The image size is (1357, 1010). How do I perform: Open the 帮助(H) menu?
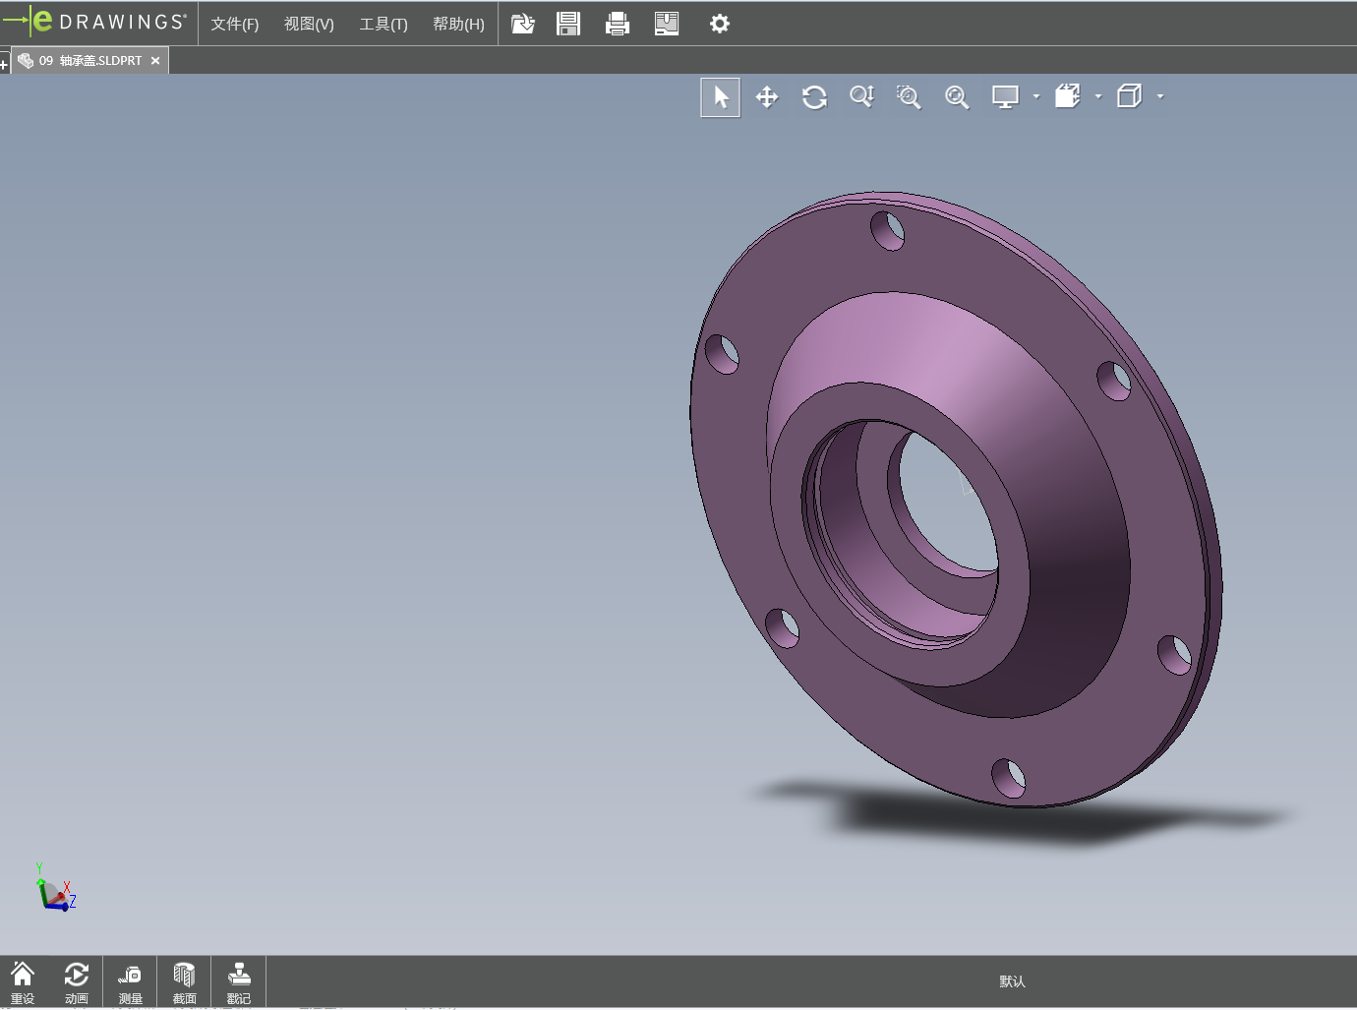click(x=458, y=24)
